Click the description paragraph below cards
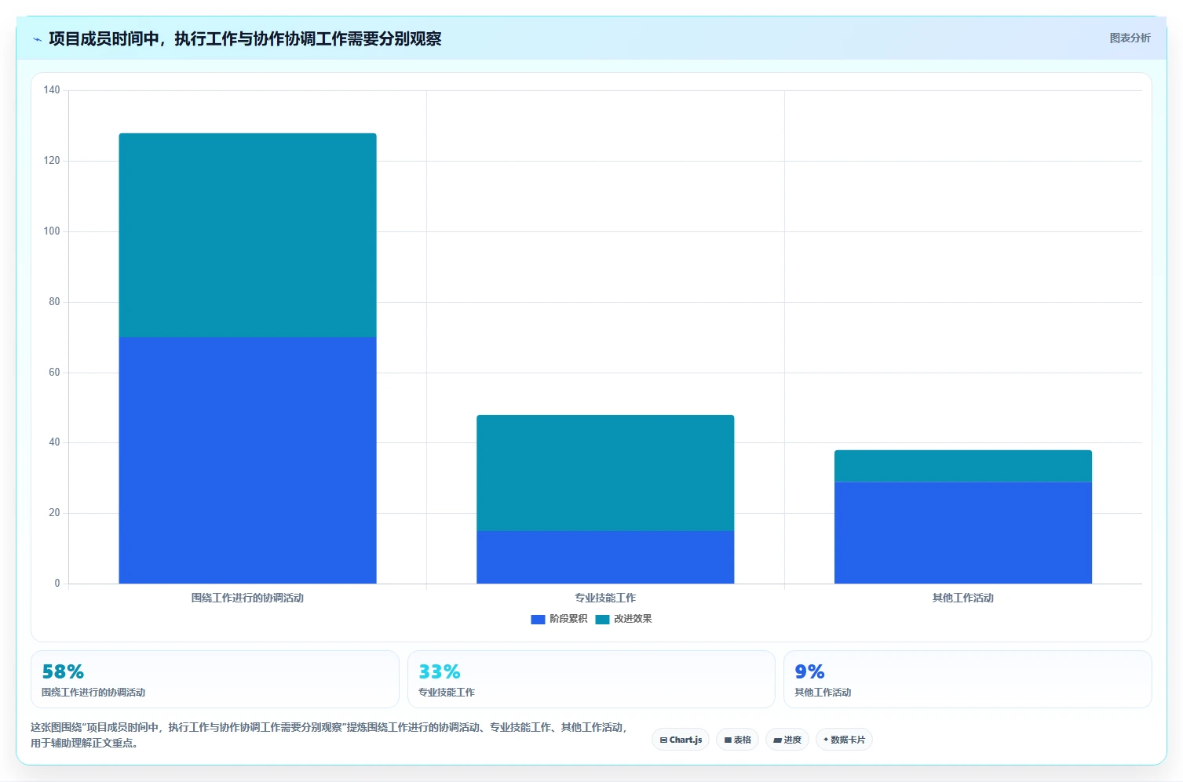This screenshot has height=782, width=1183. click(330, 735)
